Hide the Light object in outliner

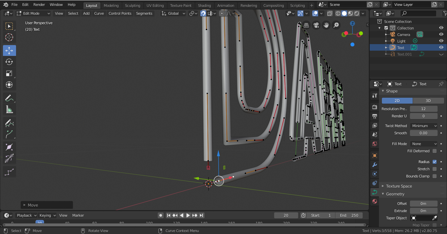click(x=441, y=41)
